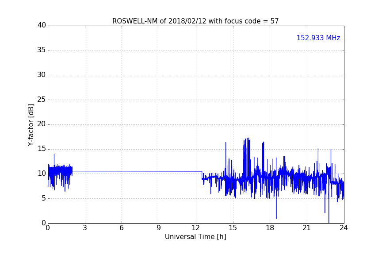This screenshot has height=255, width=382.
Task: Click the x-axis tick label '18'
Action: tap(270, 228)
